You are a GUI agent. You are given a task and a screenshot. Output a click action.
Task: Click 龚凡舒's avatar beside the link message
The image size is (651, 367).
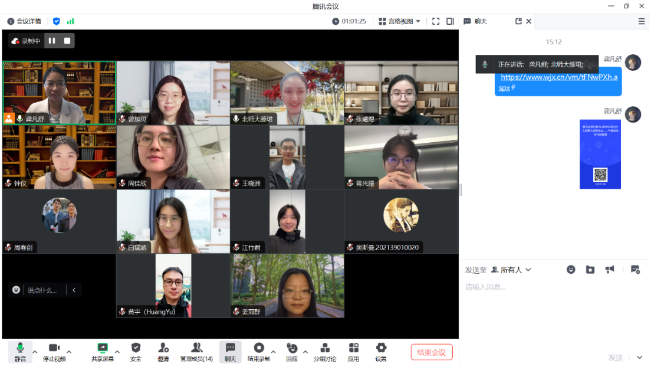click(633, 63)
